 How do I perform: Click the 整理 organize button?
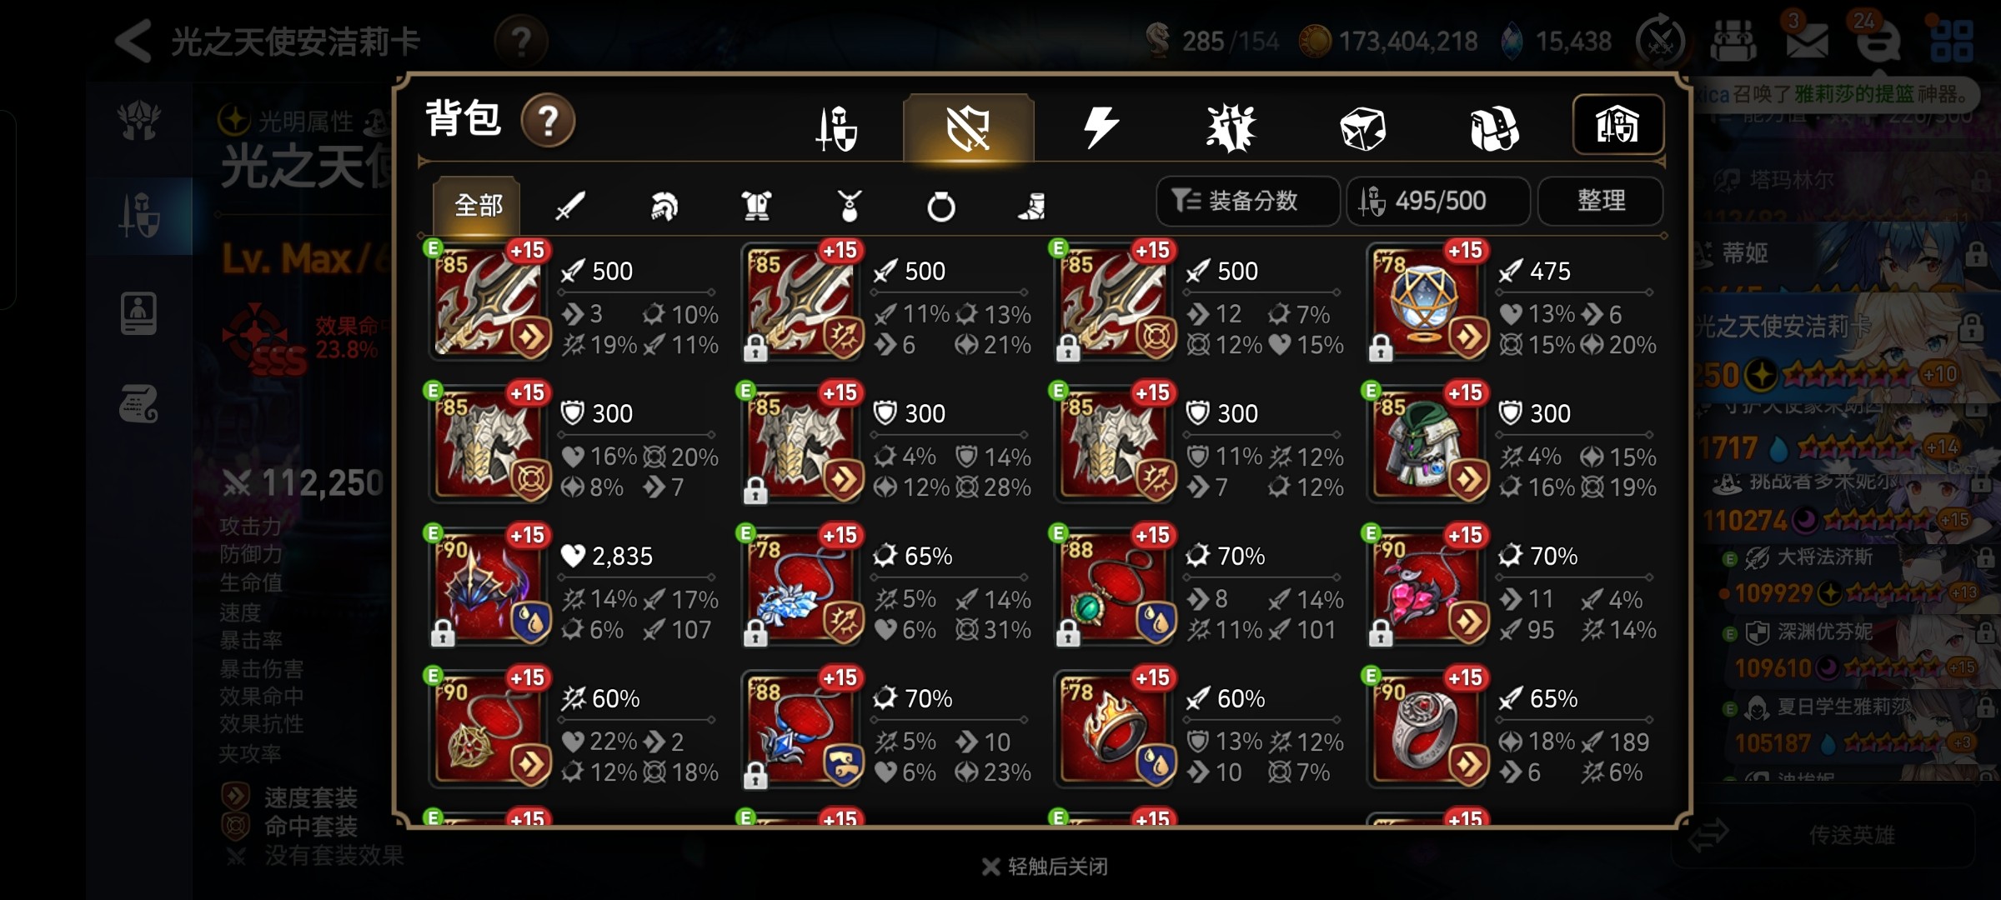pyautogui.click(x=1600, y=201)
